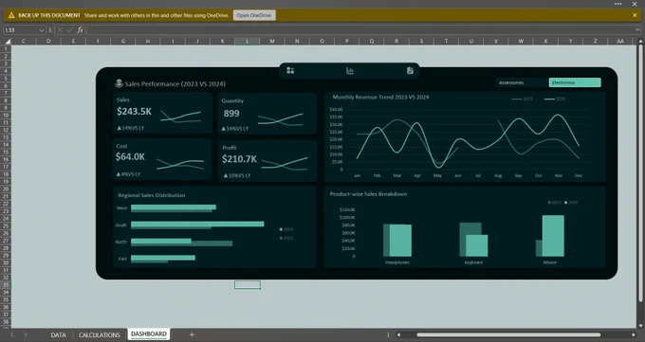
Task: Open the document report navigation icon
Action: point(410,71)
